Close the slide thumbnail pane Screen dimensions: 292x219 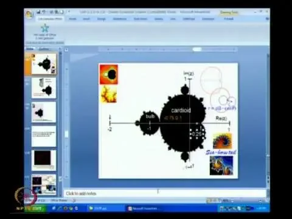tap(60, 49)
